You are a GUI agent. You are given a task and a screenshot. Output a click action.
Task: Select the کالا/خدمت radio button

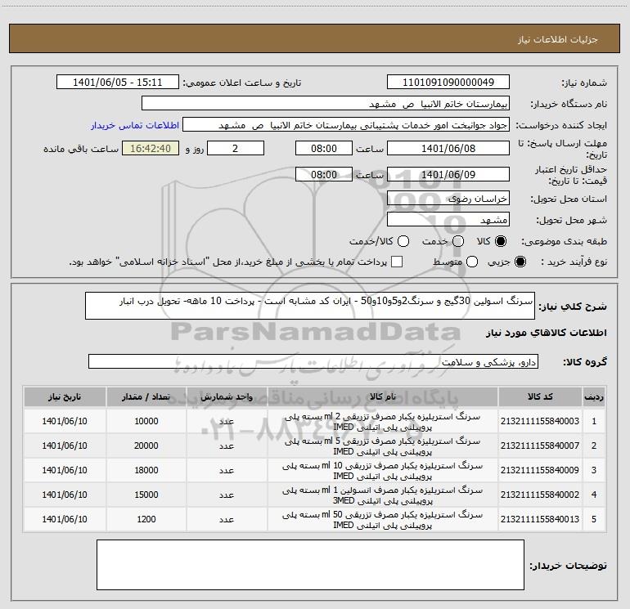[403, 241]
